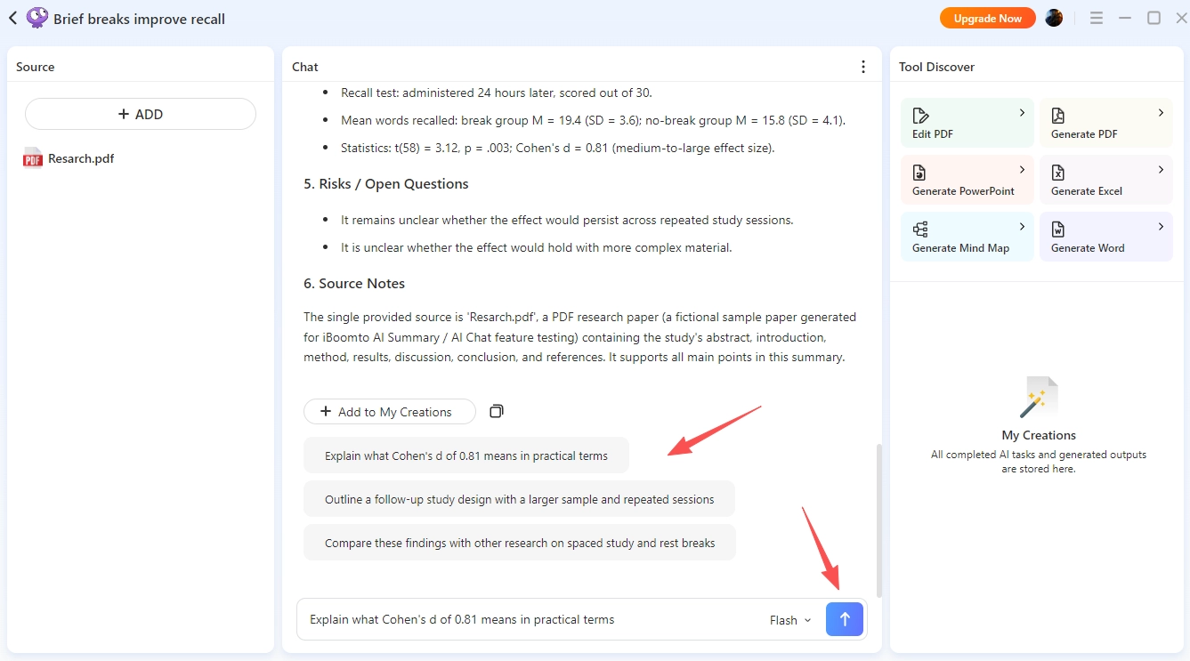
Task: Expand the Generate PDF card chevron
Action: 1161,113
